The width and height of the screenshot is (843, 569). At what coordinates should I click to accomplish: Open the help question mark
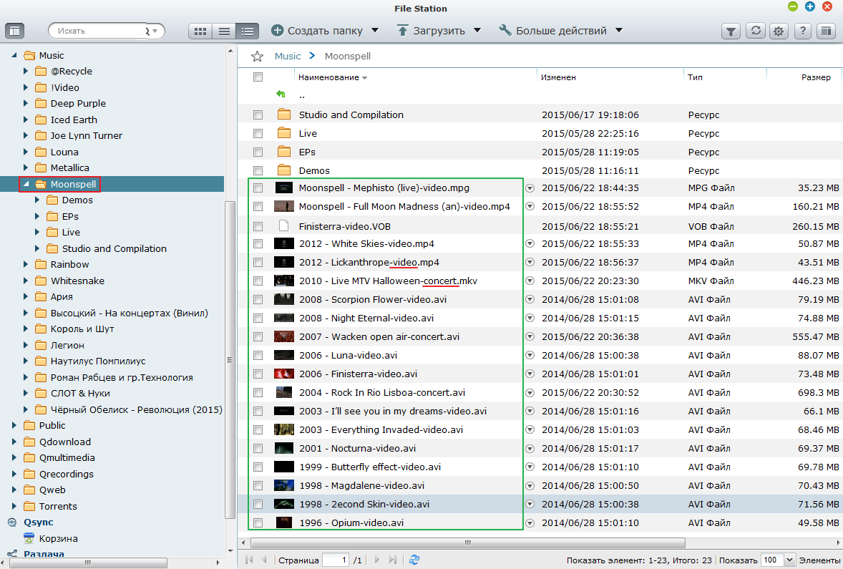tap(803, 31)
